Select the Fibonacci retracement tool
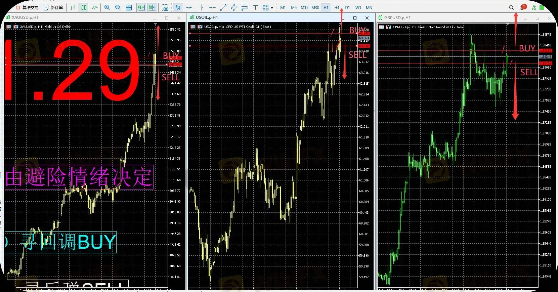558x292 pixels. pos(245,7)
